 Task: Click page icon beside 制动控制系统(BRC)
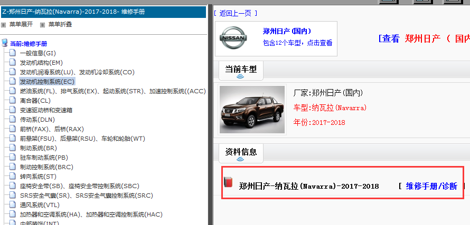(12, 167)
